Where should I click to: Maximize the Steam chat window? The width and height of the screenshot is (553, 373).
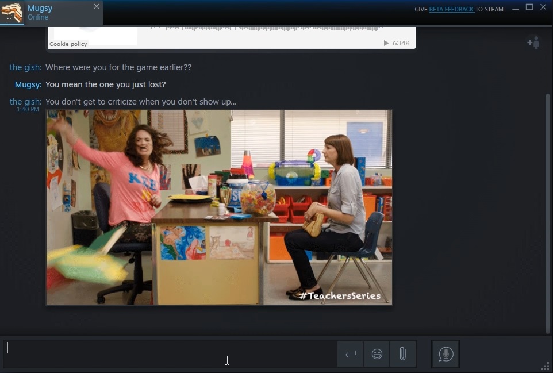pyautogui.click(x=529, y=7)
